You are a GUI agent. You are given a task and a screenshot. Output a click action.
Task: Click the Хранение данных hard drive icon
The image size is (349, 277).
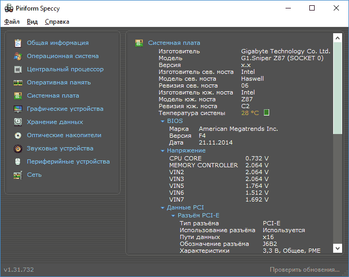(18, 122)
